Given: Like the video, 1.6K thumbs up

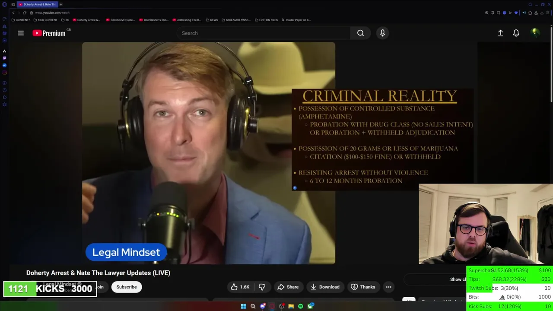Looking at the screenshot, I should coord(240,287).
